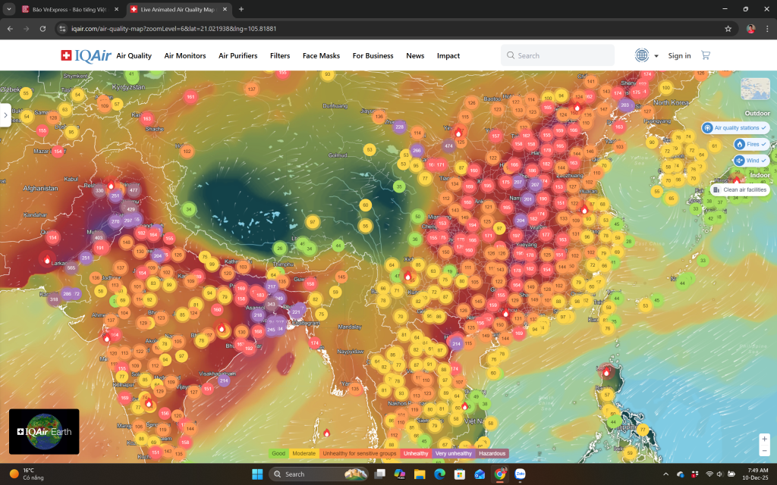This screenshot has width=777, height=485.
Task: Open the Air Monitors menu
Action: [185, 55]
